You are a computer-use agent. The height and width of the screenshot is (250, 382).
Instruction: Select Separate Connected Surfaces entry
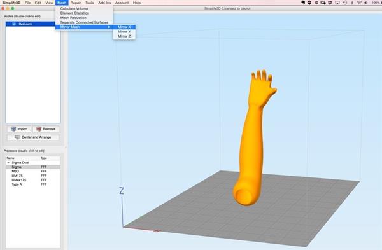tap(84, 22)
